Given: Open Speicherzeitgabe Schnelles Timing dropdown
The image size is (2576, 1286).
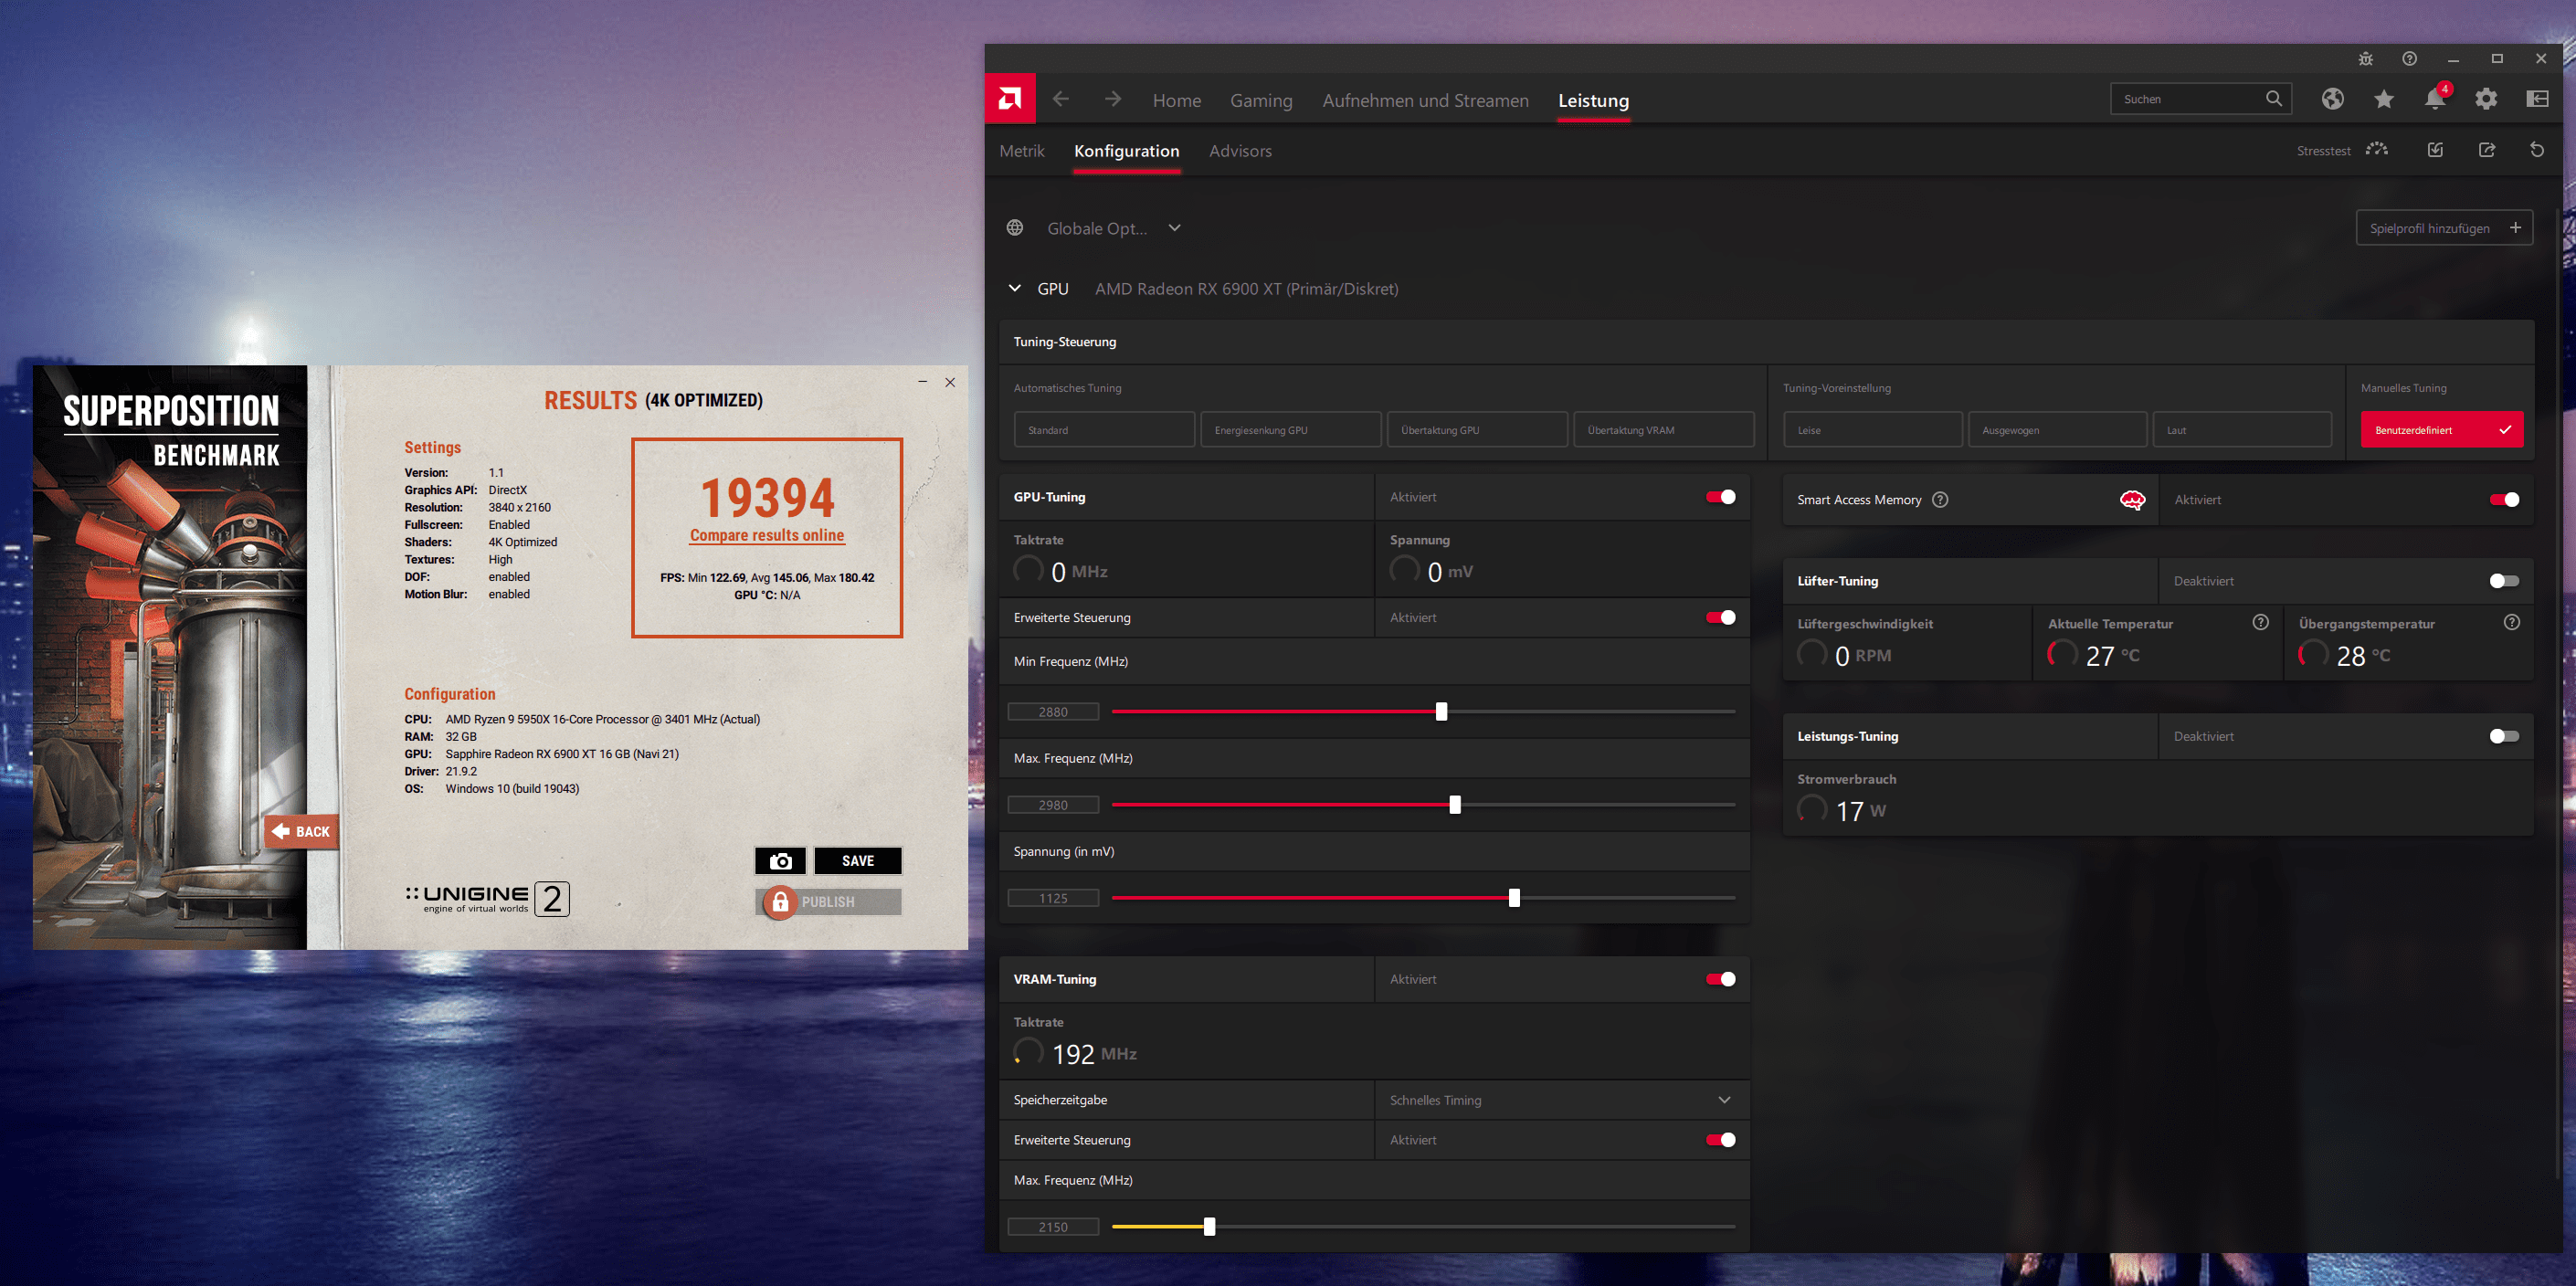Looking at the screenshot, I should tap(1562, 1100).
